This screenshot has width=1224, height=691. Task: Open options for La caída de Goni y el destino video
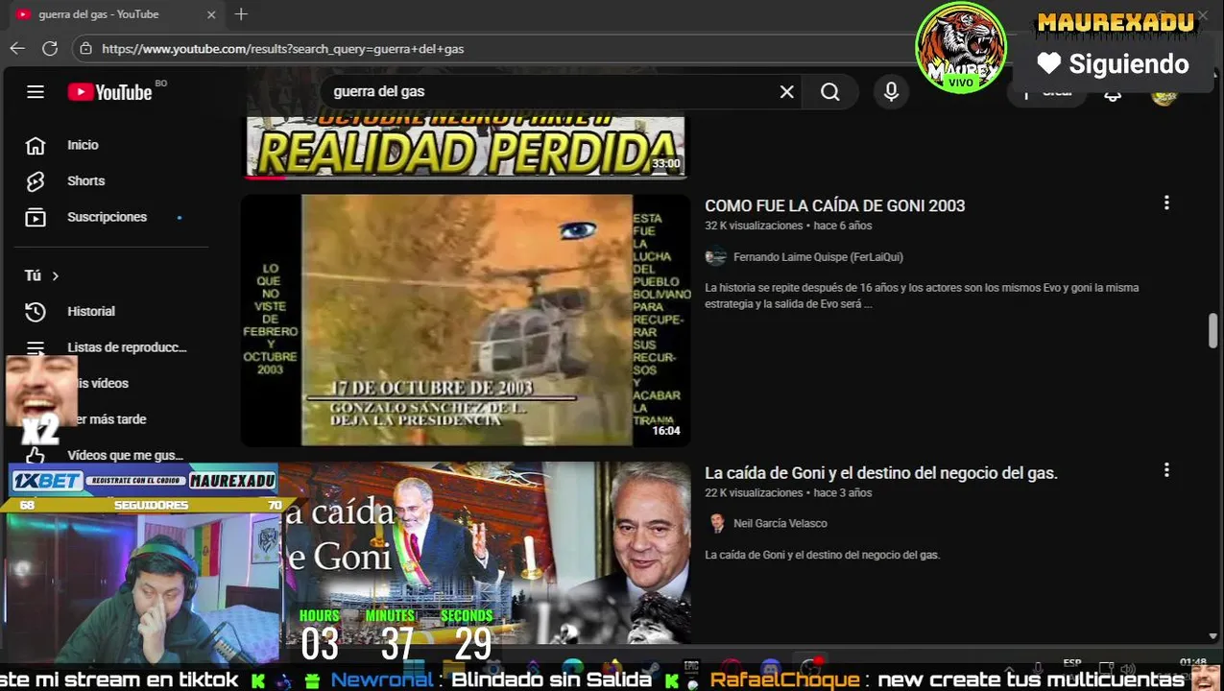point(1166,470)
